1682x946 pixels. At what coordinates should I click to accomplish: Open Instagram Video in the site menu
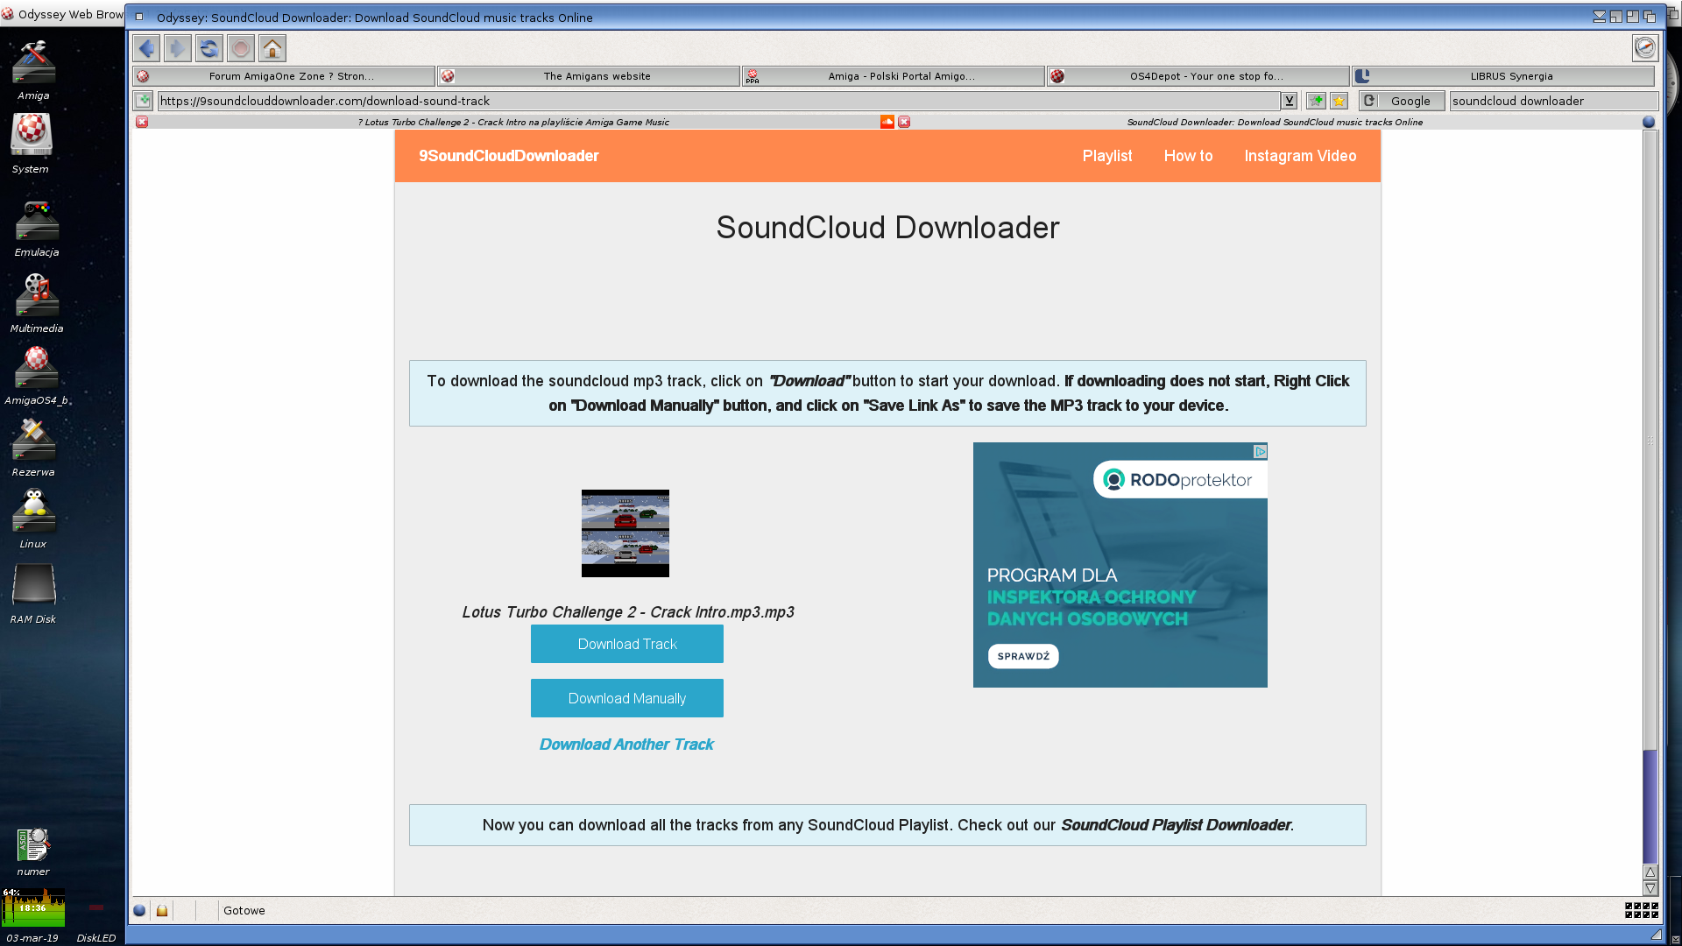click(1300, 156)
